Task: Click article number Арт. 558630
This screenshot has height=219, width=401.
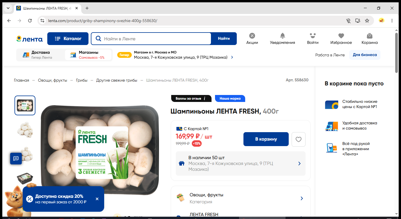Action: click(297, 80)
